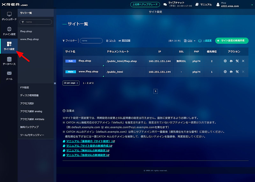Open the wrench settings icon for ffwp.shop
The image size is (255, 182).
(x=237, y=61)
